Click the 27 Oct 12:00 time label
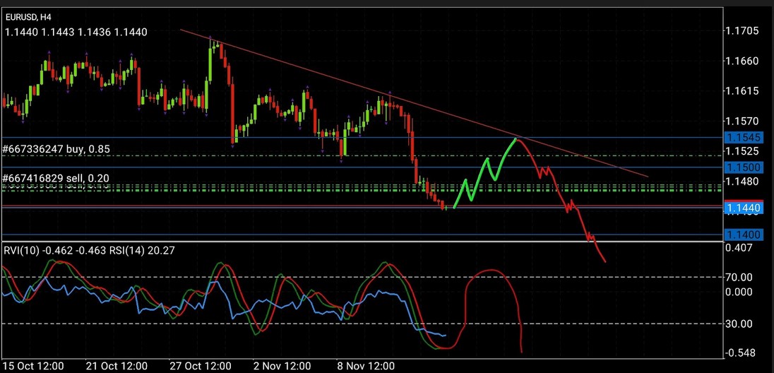This screenshot has height=373, width=774. pyautogui.click(x=201, y=366)
